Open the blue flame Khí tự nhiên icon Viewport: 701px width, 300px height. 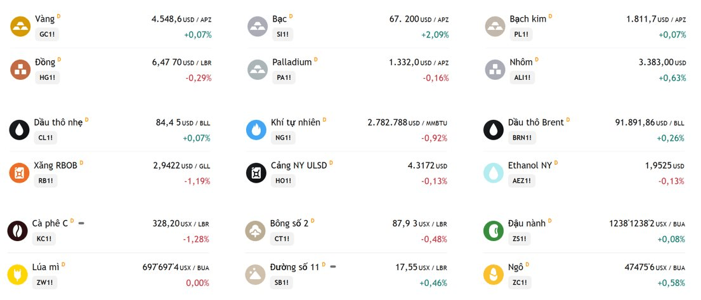256,129
